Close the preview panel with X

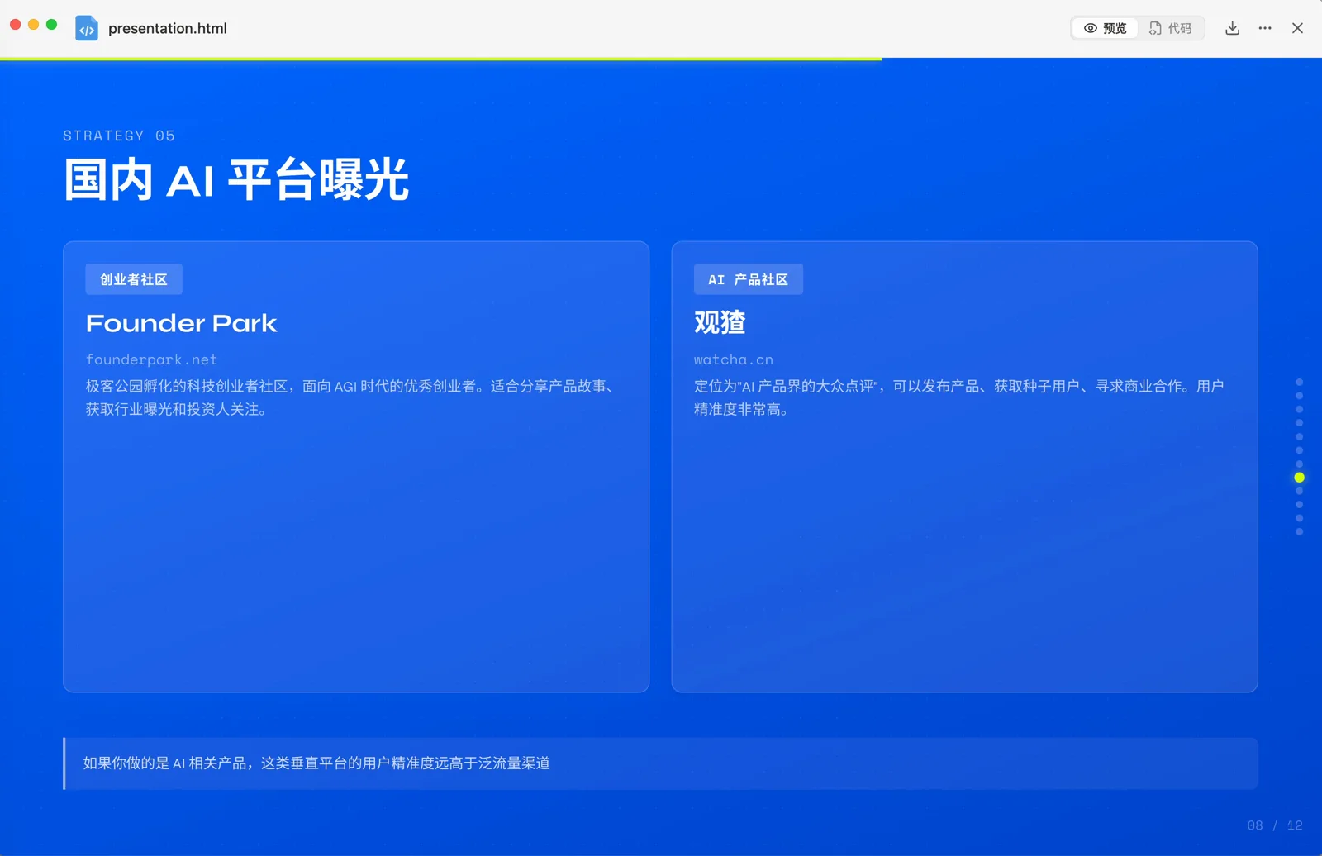[x=1297, y=28]
